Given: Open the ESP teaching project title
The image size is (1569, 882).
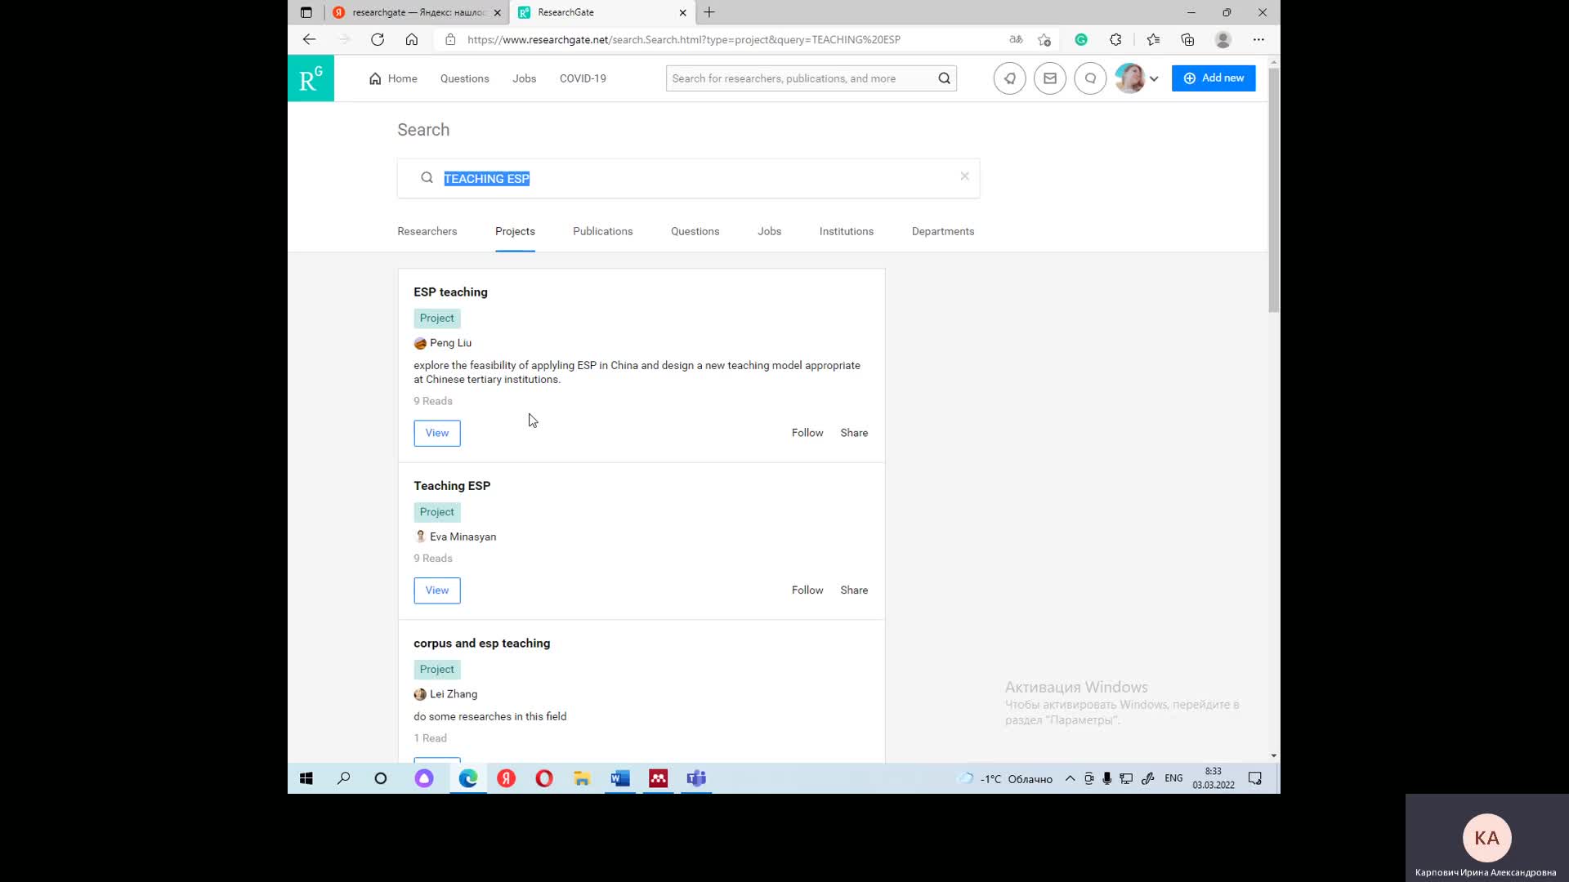Looking at the screenshot, I should tap(450, 292).
